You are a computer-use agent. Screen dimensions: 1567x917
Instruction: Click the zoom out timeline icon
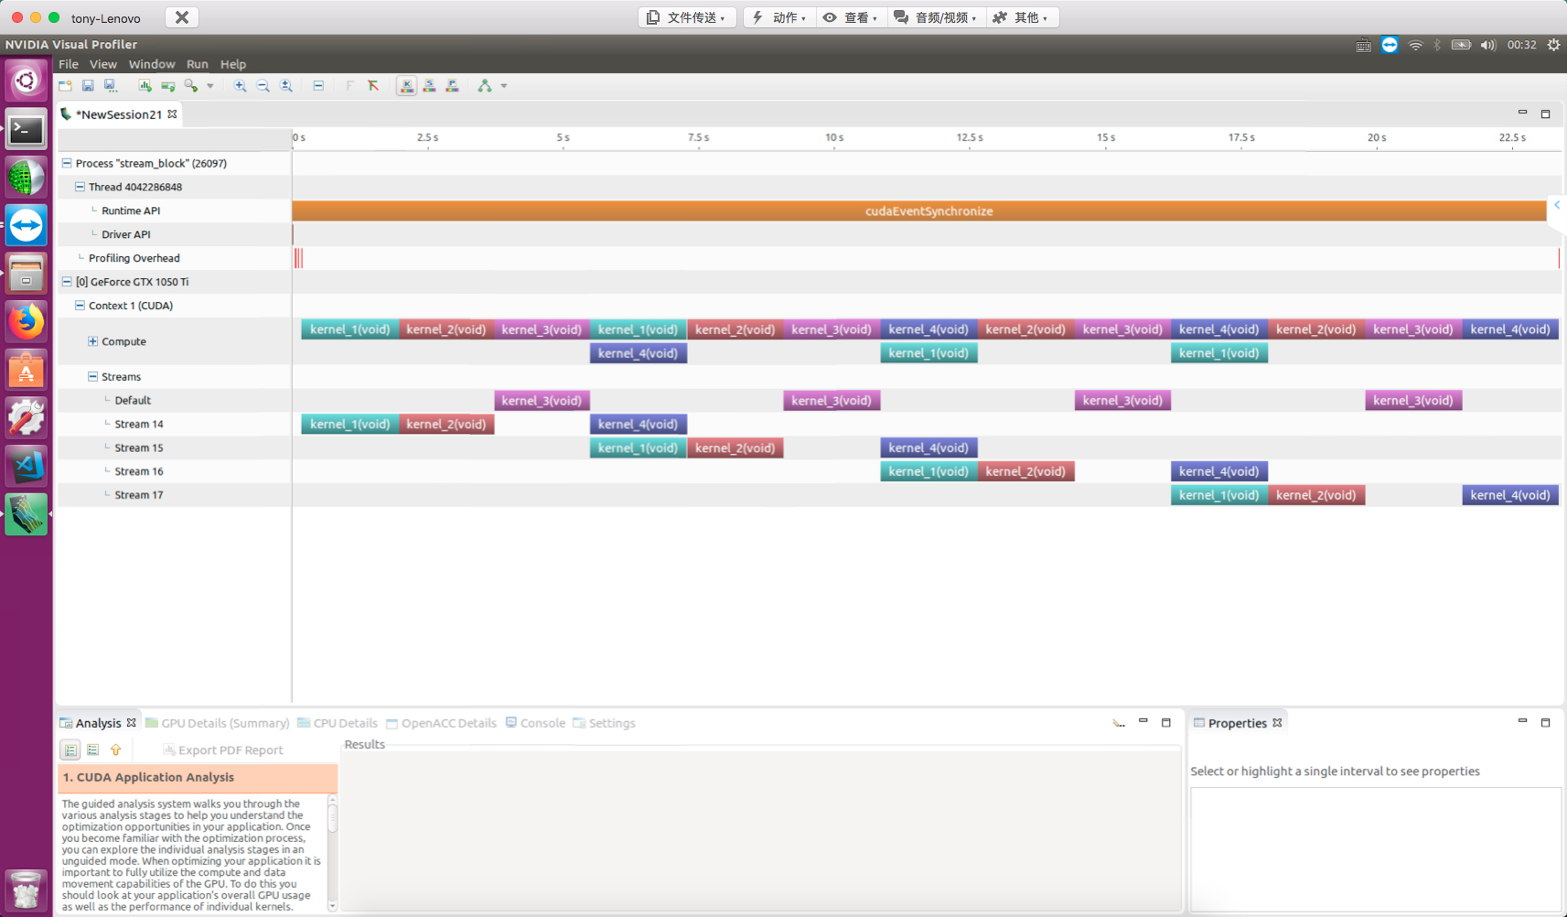(x=263, y=86)
